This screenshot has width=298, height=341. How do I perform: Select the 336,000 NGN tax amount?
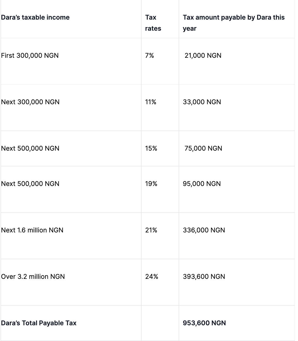pyautogui.click(x=204, y=230)
